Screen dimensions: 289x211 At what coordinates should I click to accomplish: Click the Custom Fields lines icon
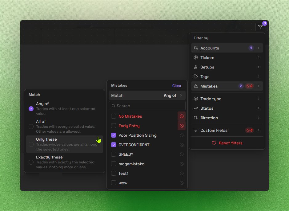(196, 131)
